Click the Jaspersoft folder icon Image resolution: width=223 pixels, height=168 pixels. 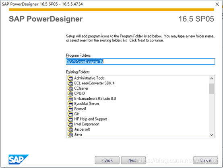point(70,129)
